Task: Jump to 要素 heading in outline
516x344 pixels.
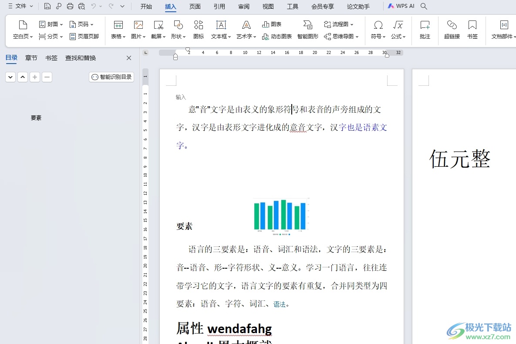Action: pyautogui.click(x=36, y=118)
